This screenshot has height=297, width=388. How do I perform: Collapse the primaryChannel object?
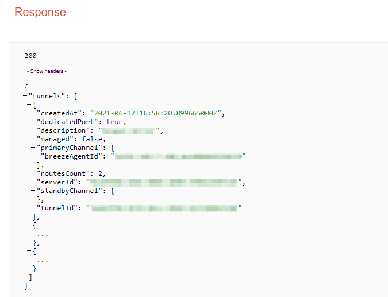[x=33, y=148]
